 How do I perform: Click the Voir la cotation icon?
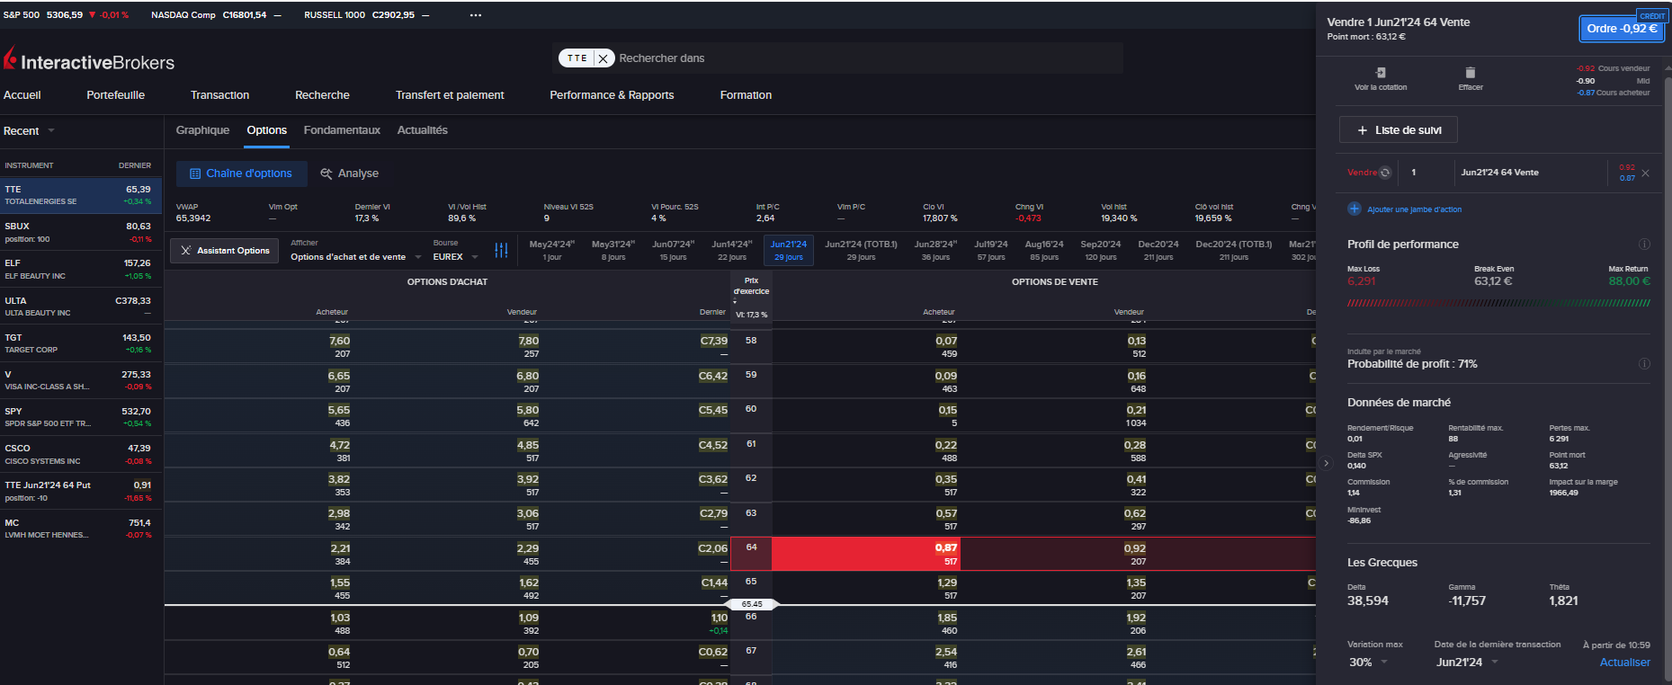[x=1381, y=74]
